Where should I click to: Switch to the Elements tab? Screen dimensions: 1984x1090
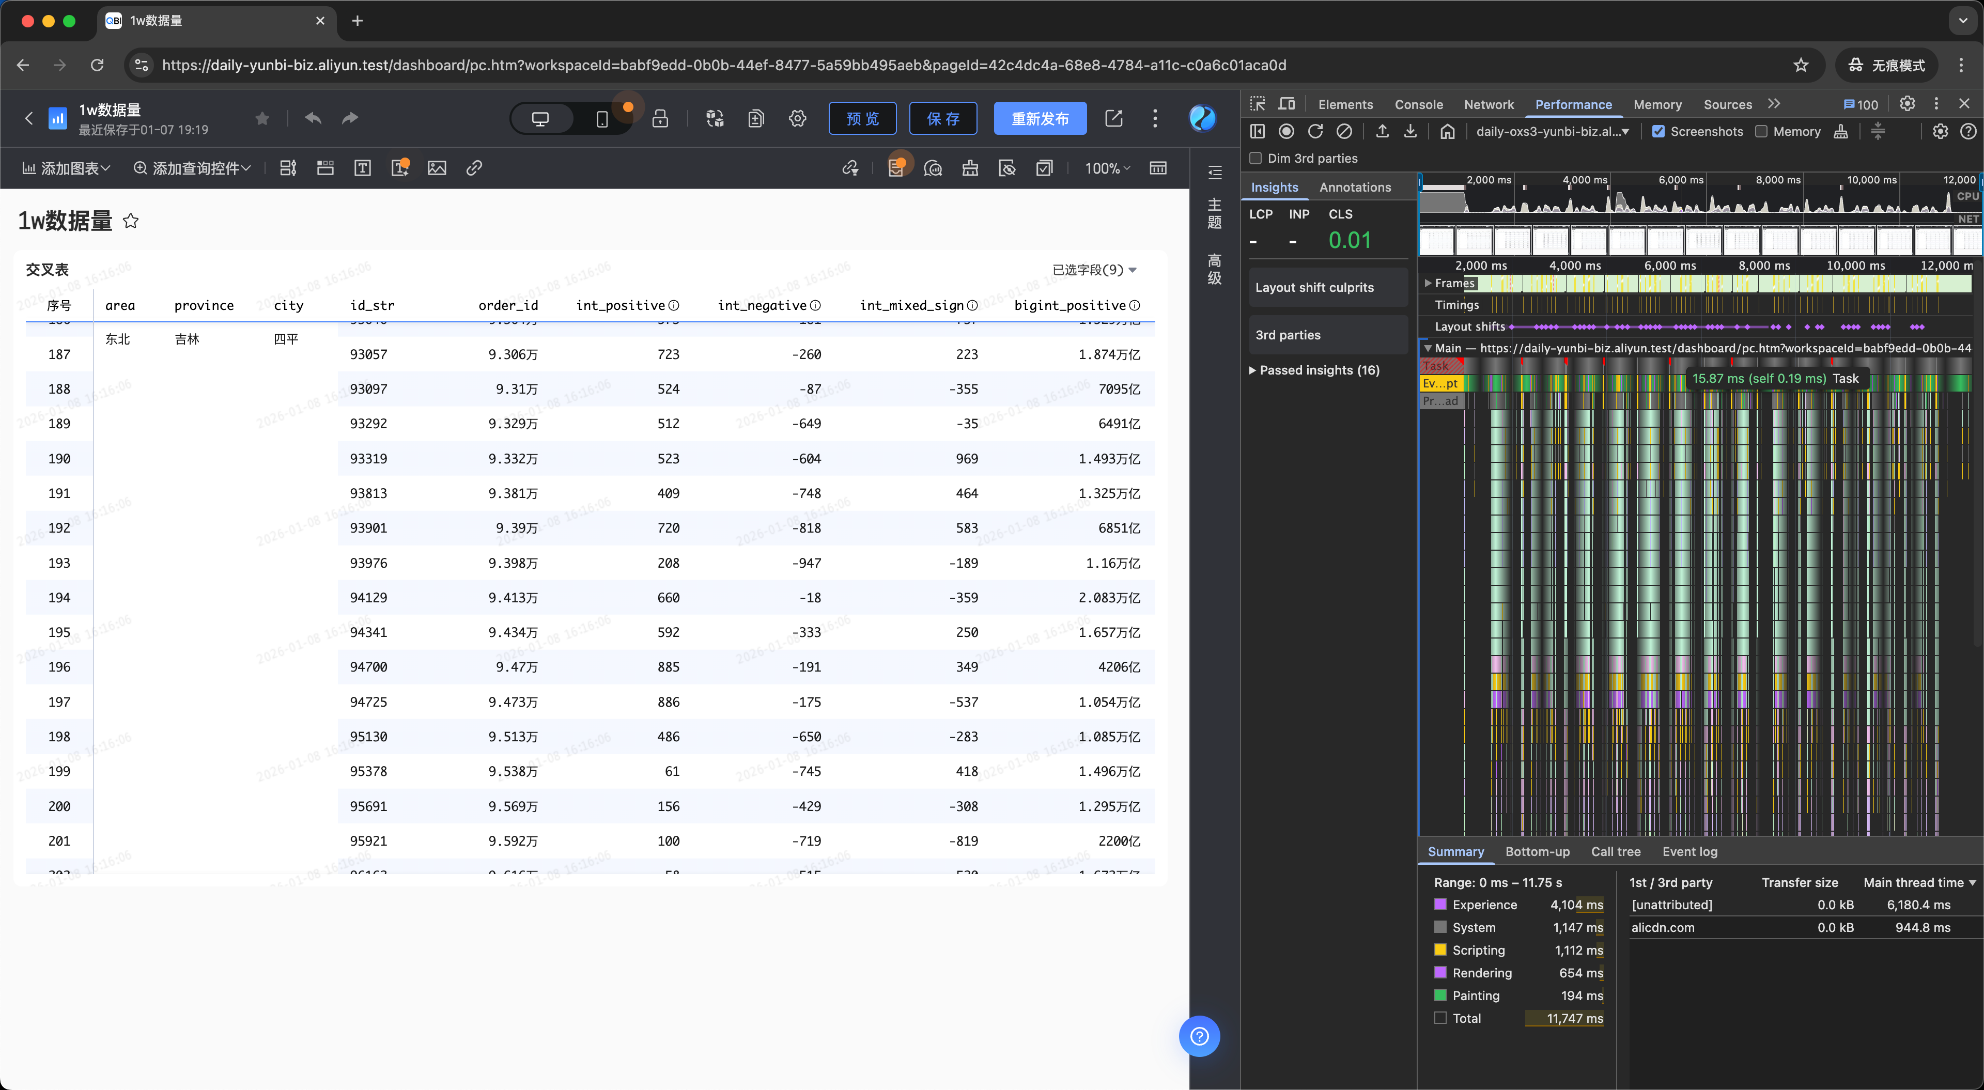[1345, 105]
